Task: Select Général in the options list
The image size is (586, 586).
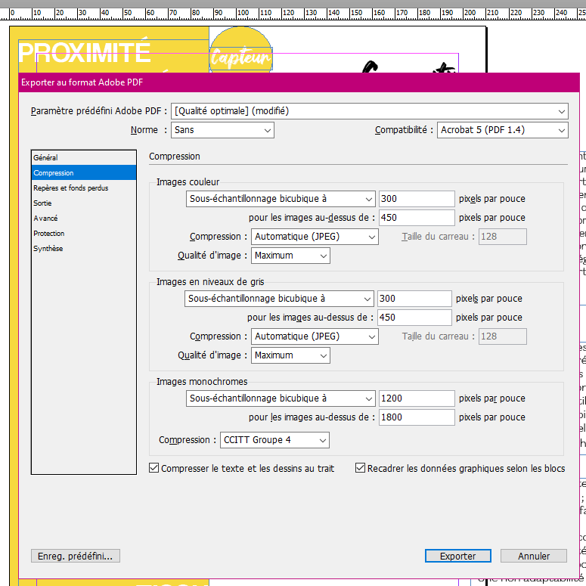Action: 84,158
